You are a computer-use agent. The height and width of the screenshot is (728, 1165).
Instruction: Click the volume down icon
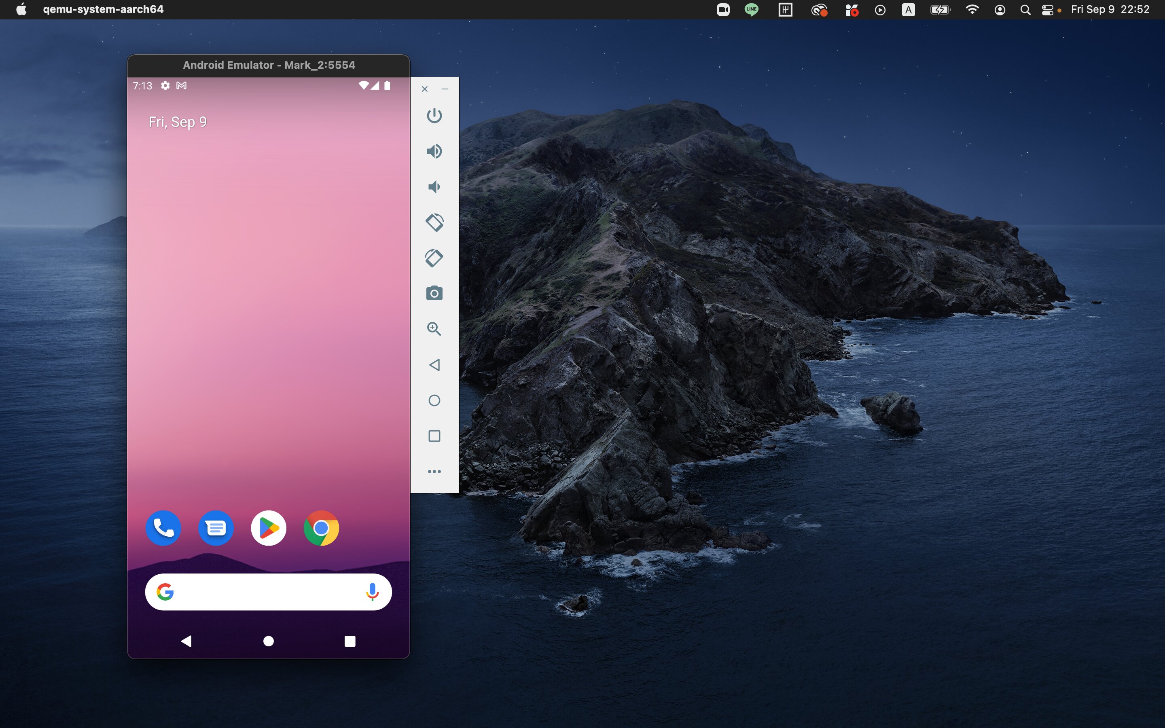point(434,187)
